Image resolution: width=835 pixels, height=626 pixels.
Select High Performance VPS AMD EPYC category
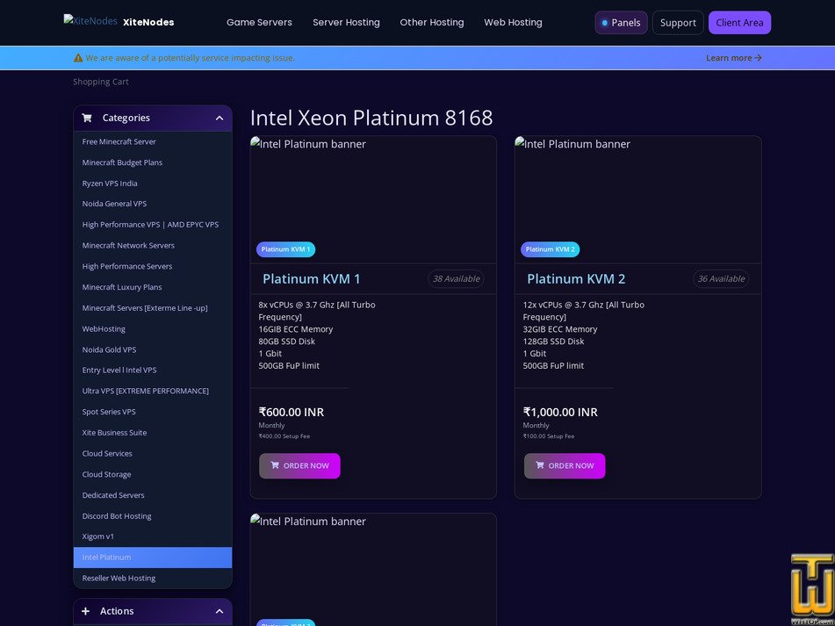coord(152,225)
